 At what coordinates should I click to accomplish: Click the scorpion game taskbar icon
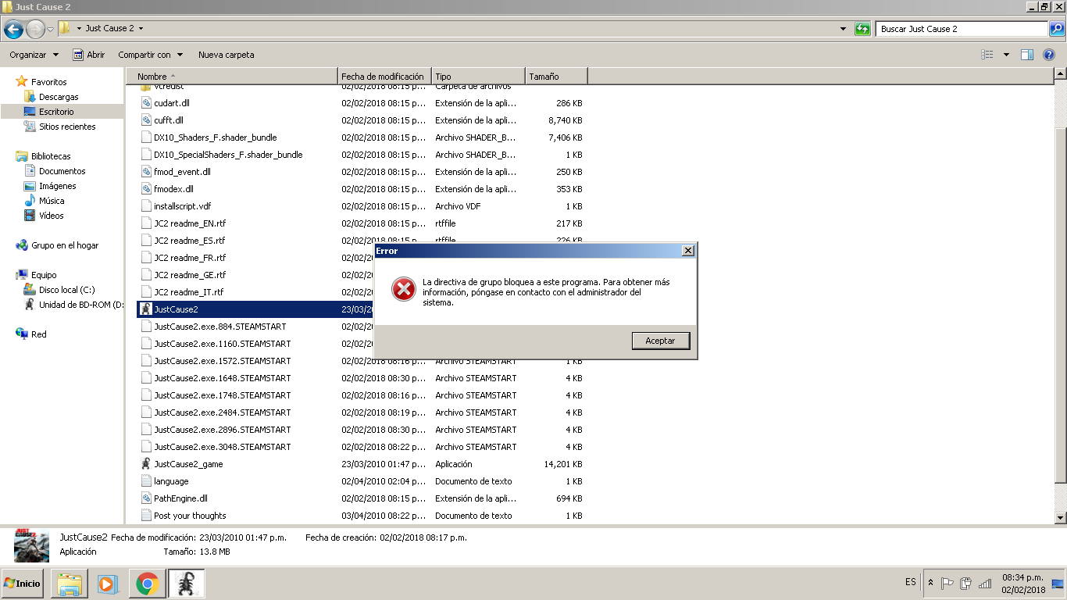point(187,584)
